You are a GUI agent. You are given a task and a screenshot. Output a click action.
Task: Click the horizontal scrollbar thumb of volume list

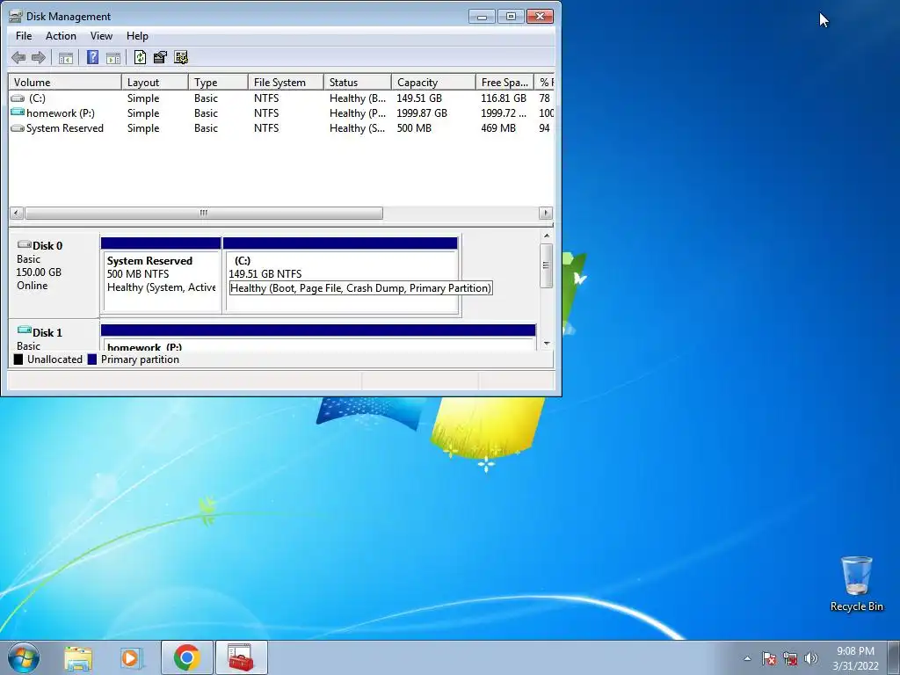204,213
